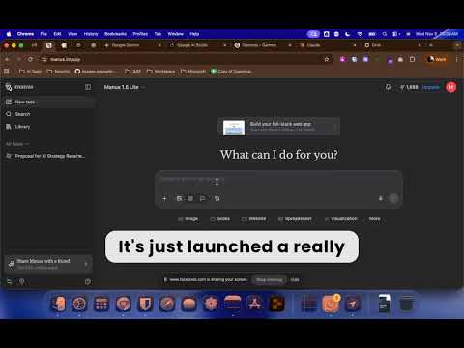The image size is (464, 348).
Task: Close the Google Gemini tab
Action: [x=159, y=45]
